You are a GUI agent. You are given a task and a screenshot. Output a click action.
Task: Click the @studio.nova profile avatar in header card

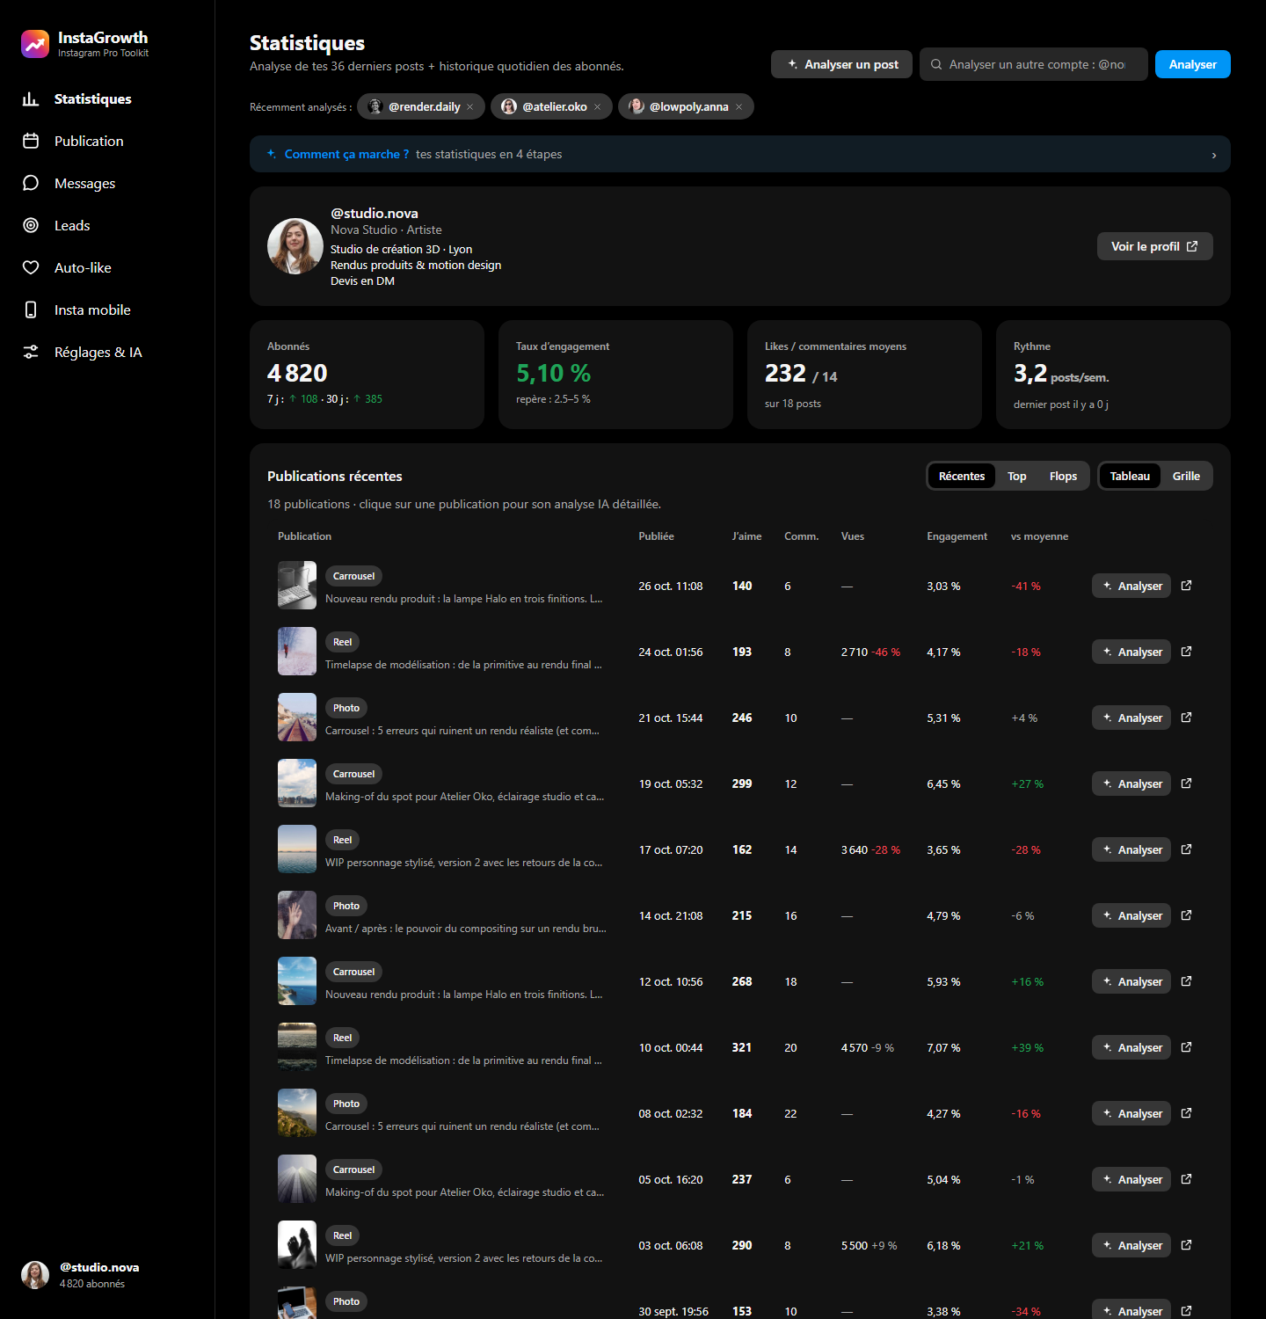click(x=295, y=246)
